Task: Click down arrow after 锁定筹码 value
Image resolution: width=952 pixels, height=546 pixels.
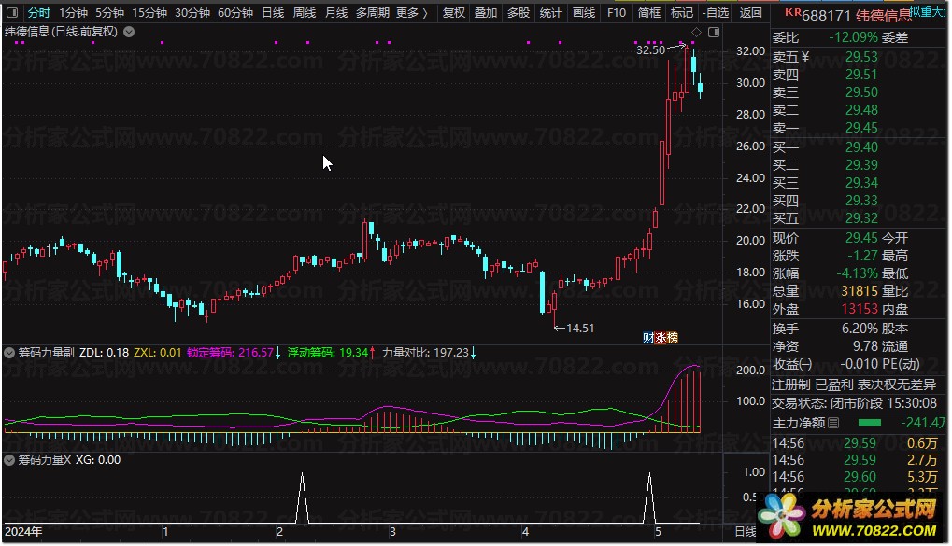Action: tap(278, 353)
